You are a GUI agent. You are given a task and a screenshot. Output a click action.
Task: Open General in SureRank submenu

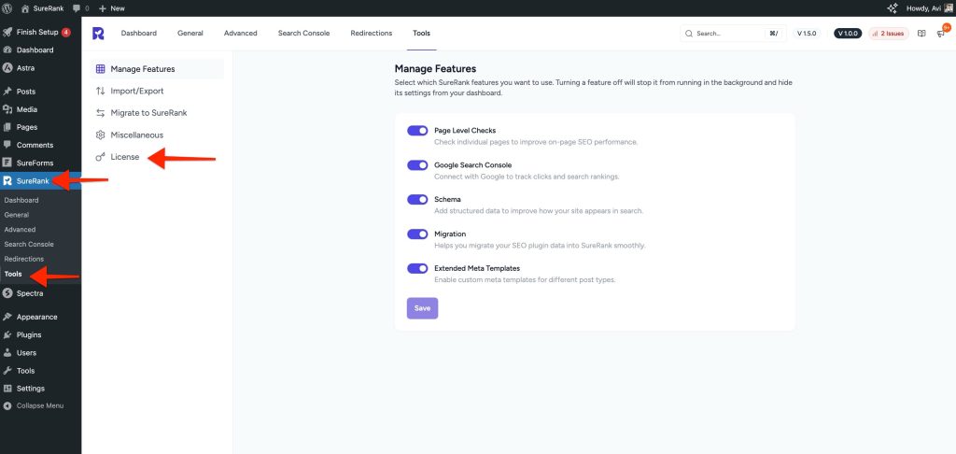[17, 215]
